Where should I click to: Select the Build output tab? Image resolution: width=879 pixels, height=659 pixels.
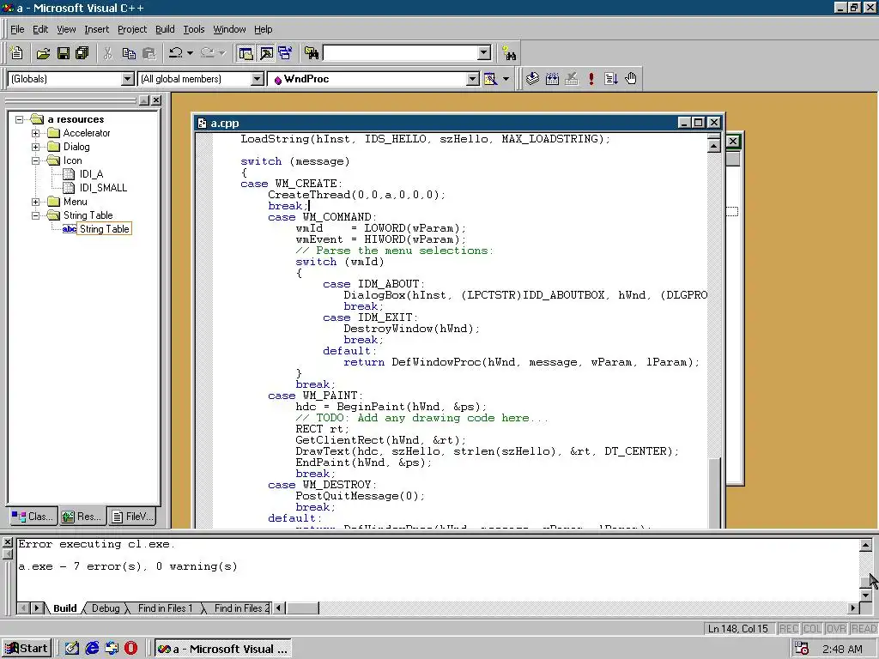[x=64, y=608]
